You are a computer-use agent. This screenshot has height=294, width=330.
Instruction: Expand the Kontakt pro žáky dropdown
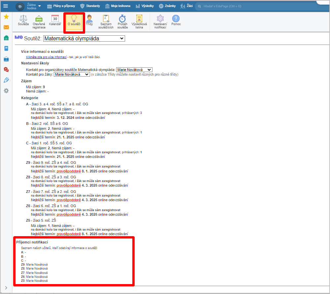click(72, 74)
